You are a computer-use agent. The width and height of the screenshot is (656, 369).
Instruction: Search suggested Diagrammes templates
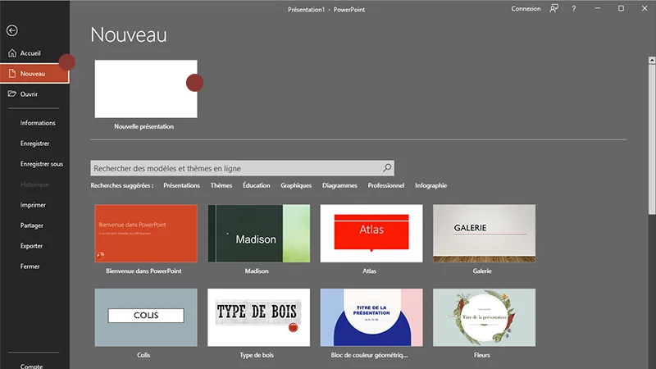[x=339, y=185]
